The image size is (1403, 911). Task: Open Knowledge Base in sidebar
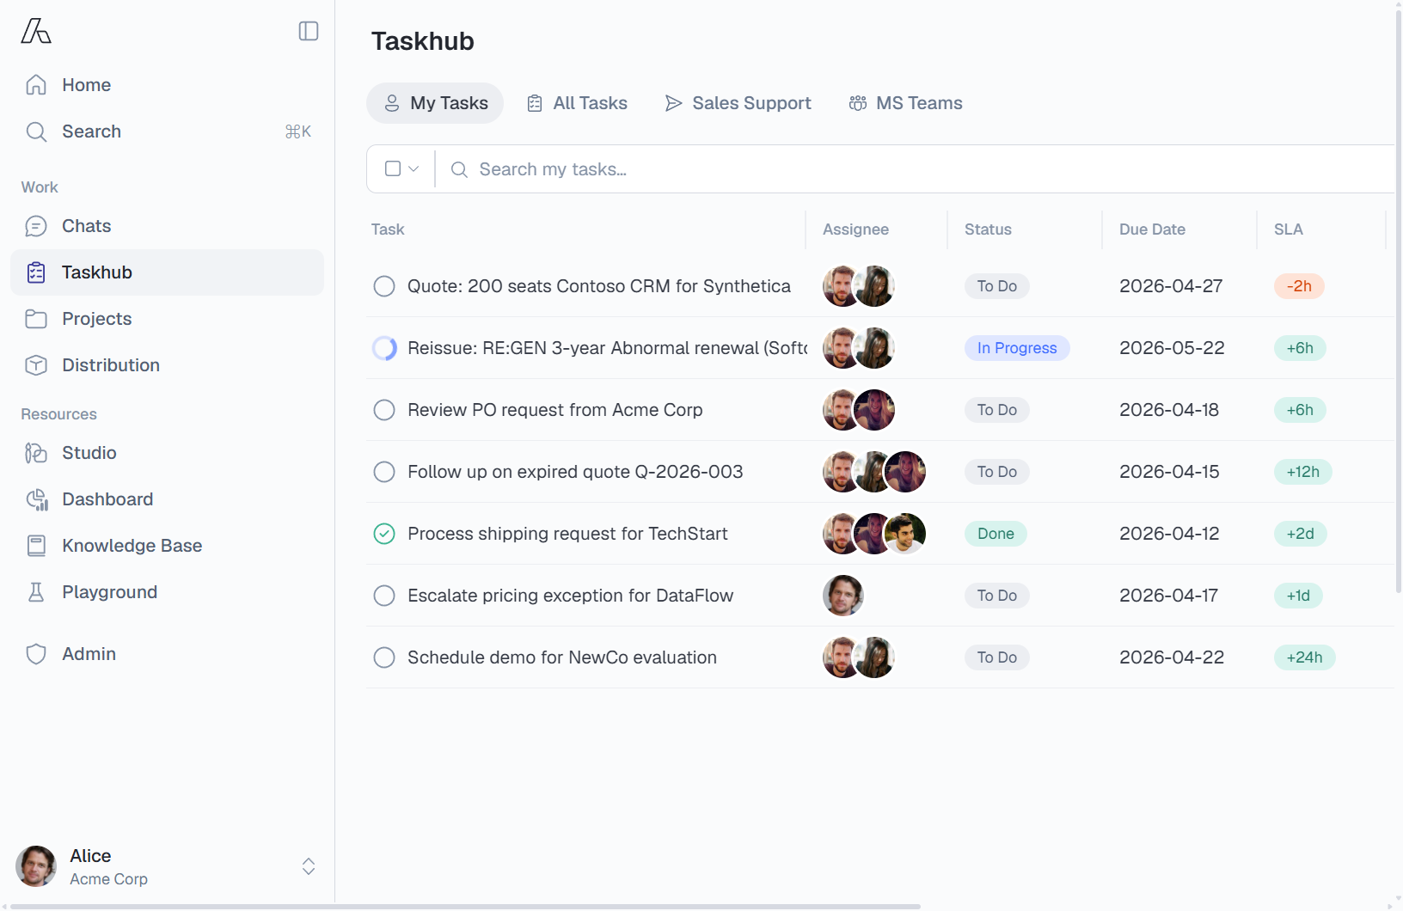(x=167, y=546)
